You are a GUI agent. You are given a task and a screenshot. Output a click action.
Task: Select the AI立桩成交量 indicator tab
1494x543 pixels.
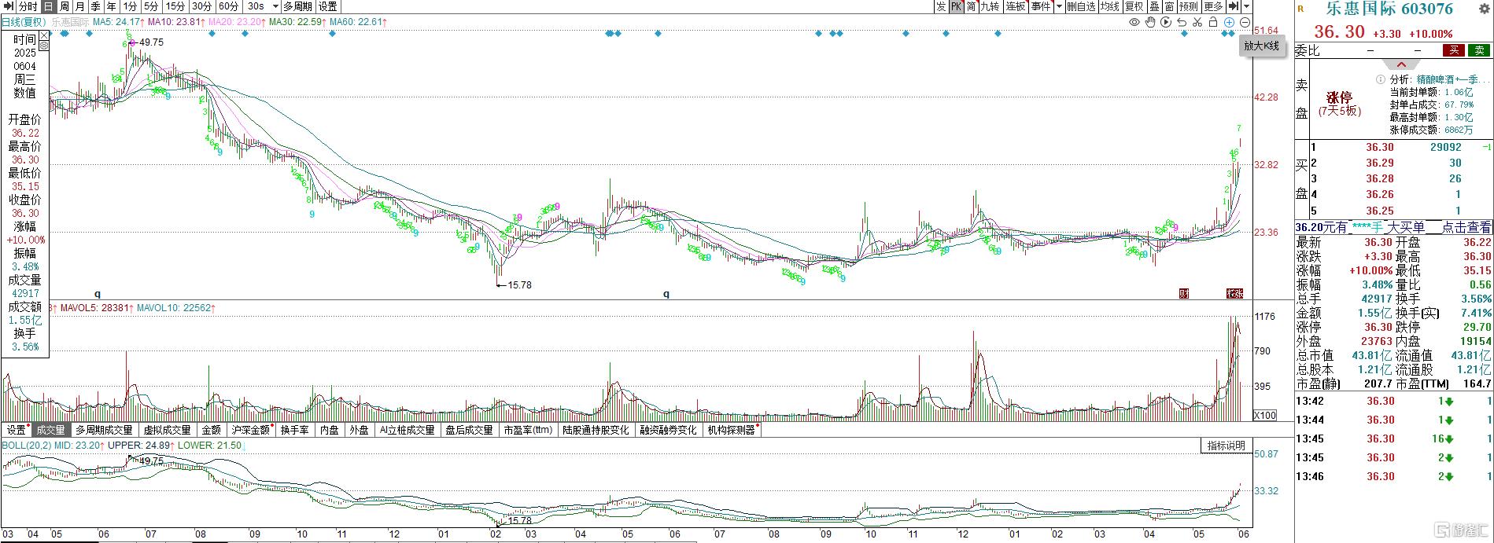pyautogui.click(x=407, y=431)
